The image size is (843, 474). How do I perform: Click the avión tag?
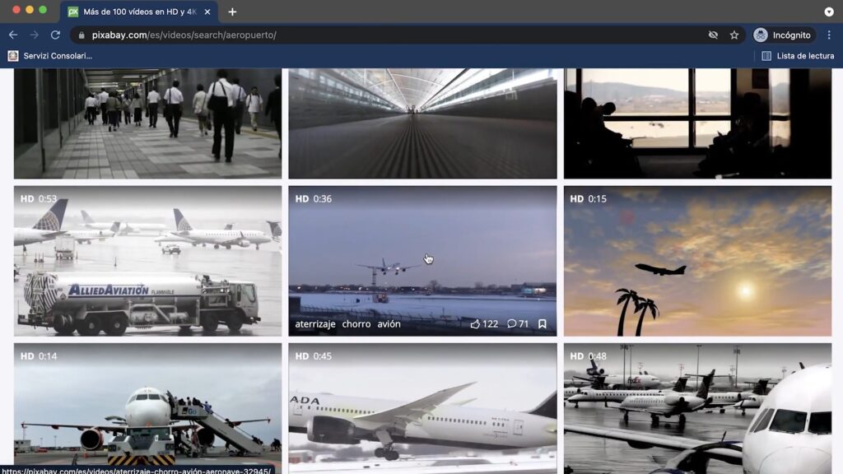click(389, 324)
